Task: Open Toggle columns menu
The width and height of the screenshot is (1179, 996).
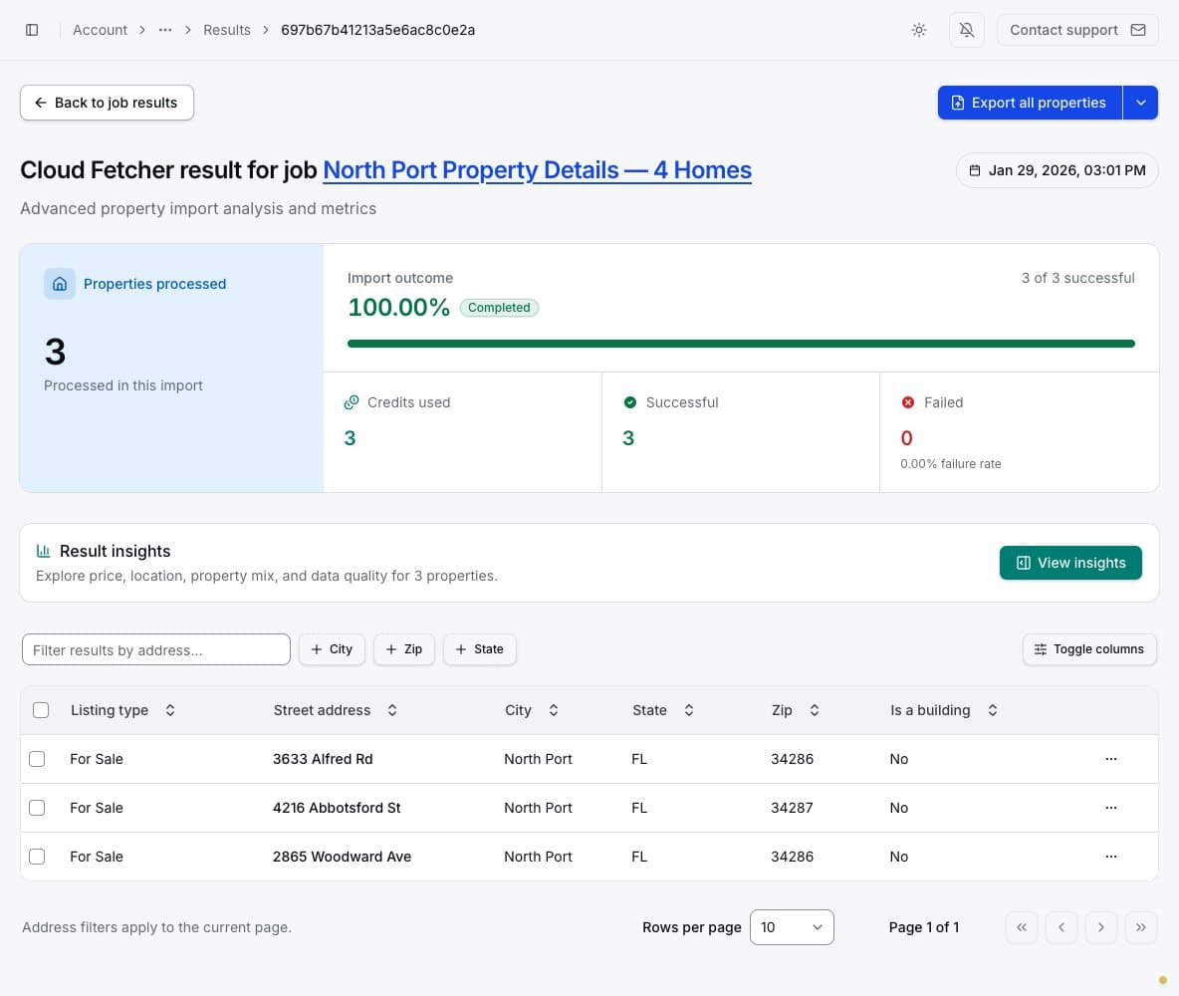Action: click(x=1089, y=649)
